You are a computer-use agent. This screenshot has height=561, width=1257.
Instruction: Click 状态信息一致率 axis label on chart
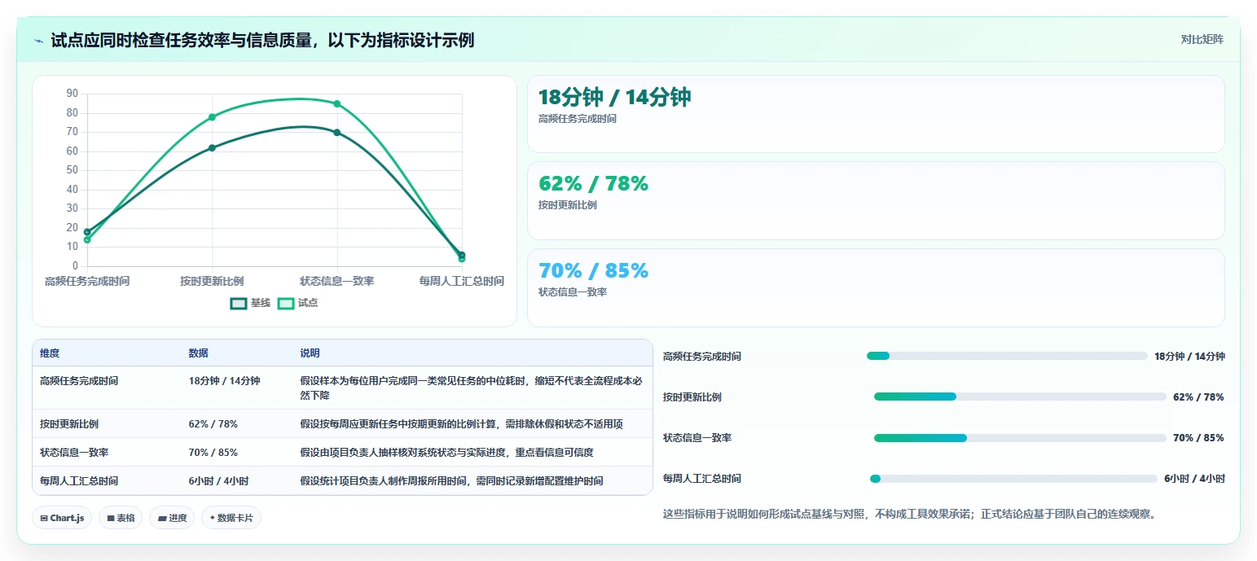click(336, 281)
